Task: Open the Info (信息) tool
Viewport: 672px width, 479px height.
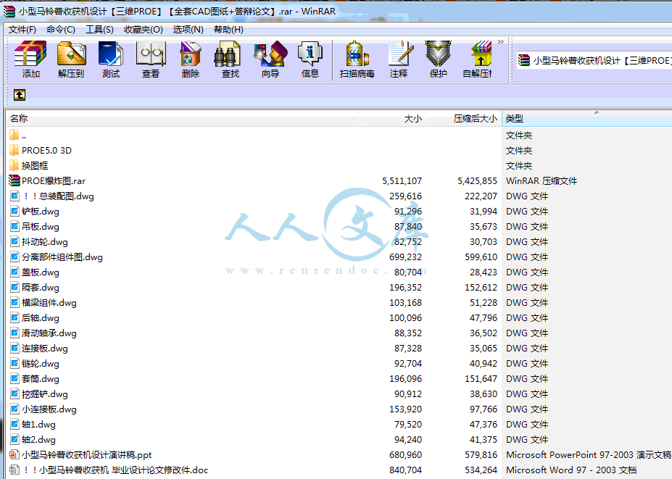Action: [310, 59]
